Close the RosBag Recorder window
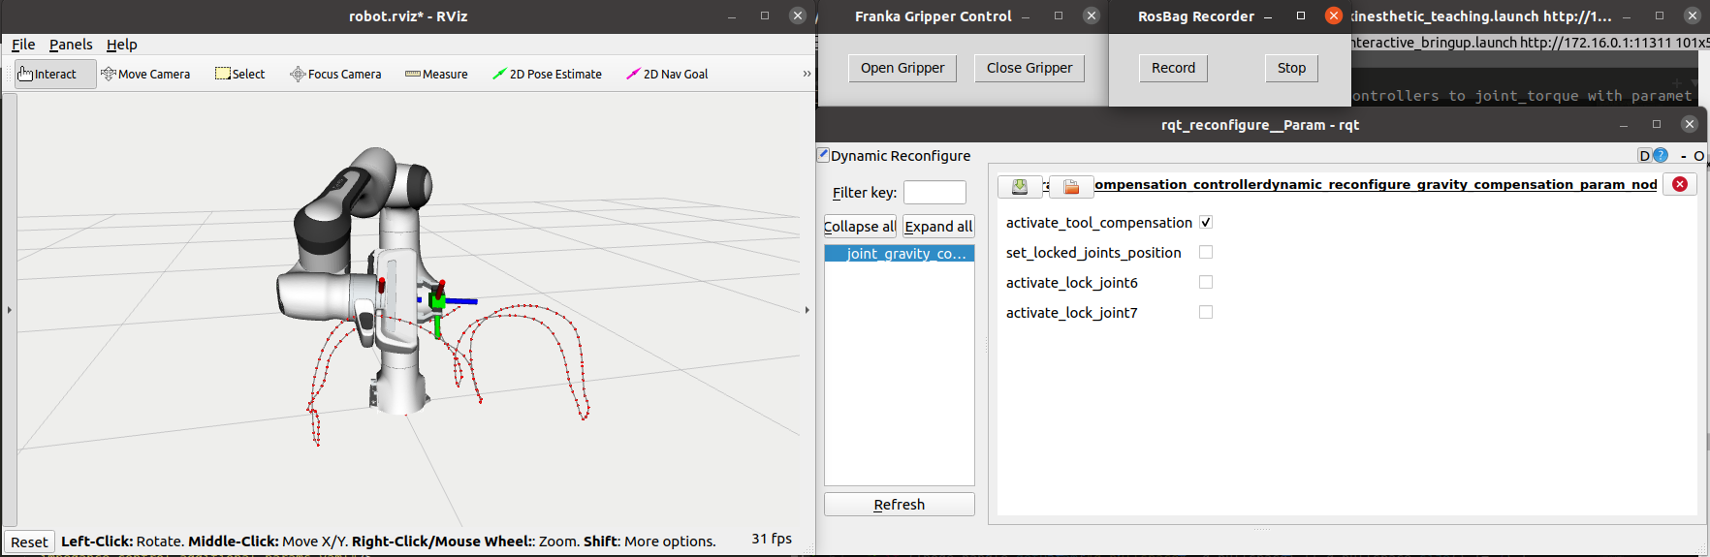1710x557 pixels. click(1334, 15)
